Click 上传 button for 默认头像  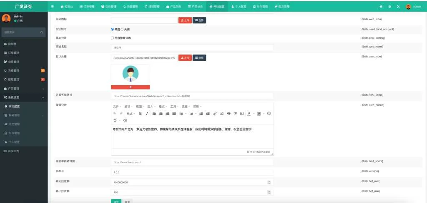185,57
